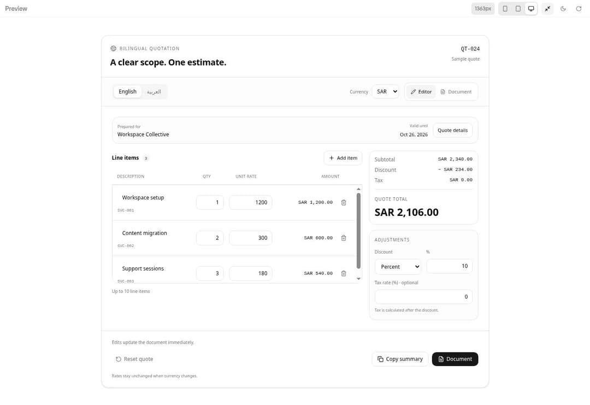590x405 pixels.
Task: Switch to the Editor tab
Action: 421,91
